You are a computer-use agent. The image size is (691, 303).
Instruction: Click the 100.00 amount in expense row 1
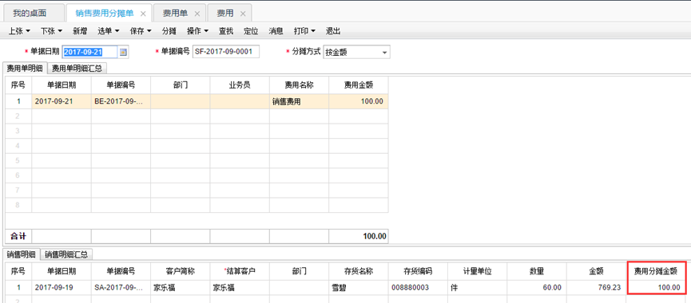359,101
